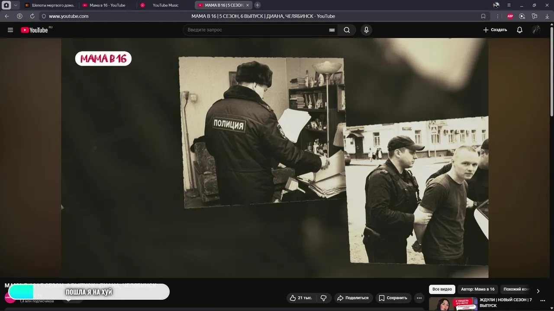Image resolution: width=554 pixels, height=311 pixels.
Task: Switch to Мама в 16 - YouTube tab
Action: point(107,5)
